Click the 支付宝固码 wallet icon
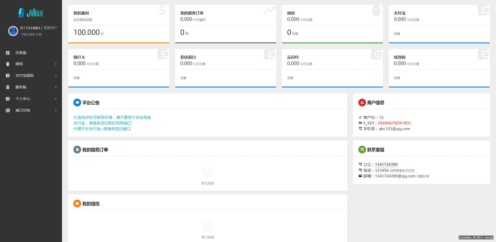The image size is (496, 242). 8,75
